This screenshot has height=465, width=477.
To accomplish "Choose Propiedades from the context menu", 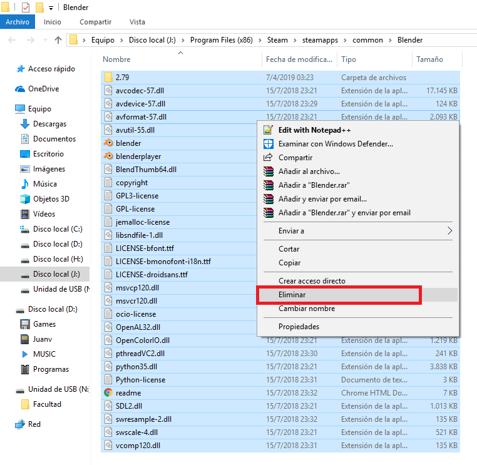I will (x=358, y=327).
